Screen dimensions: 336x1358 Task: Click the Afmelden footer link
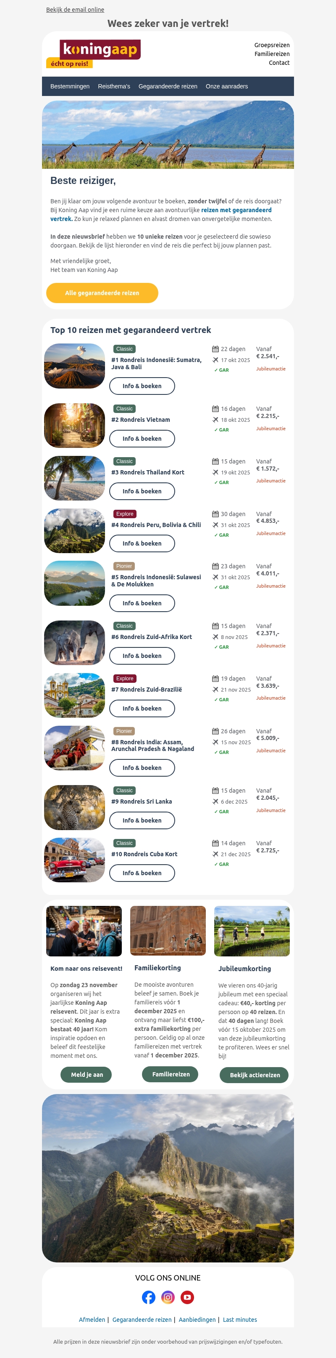[x=92, y=1320]
